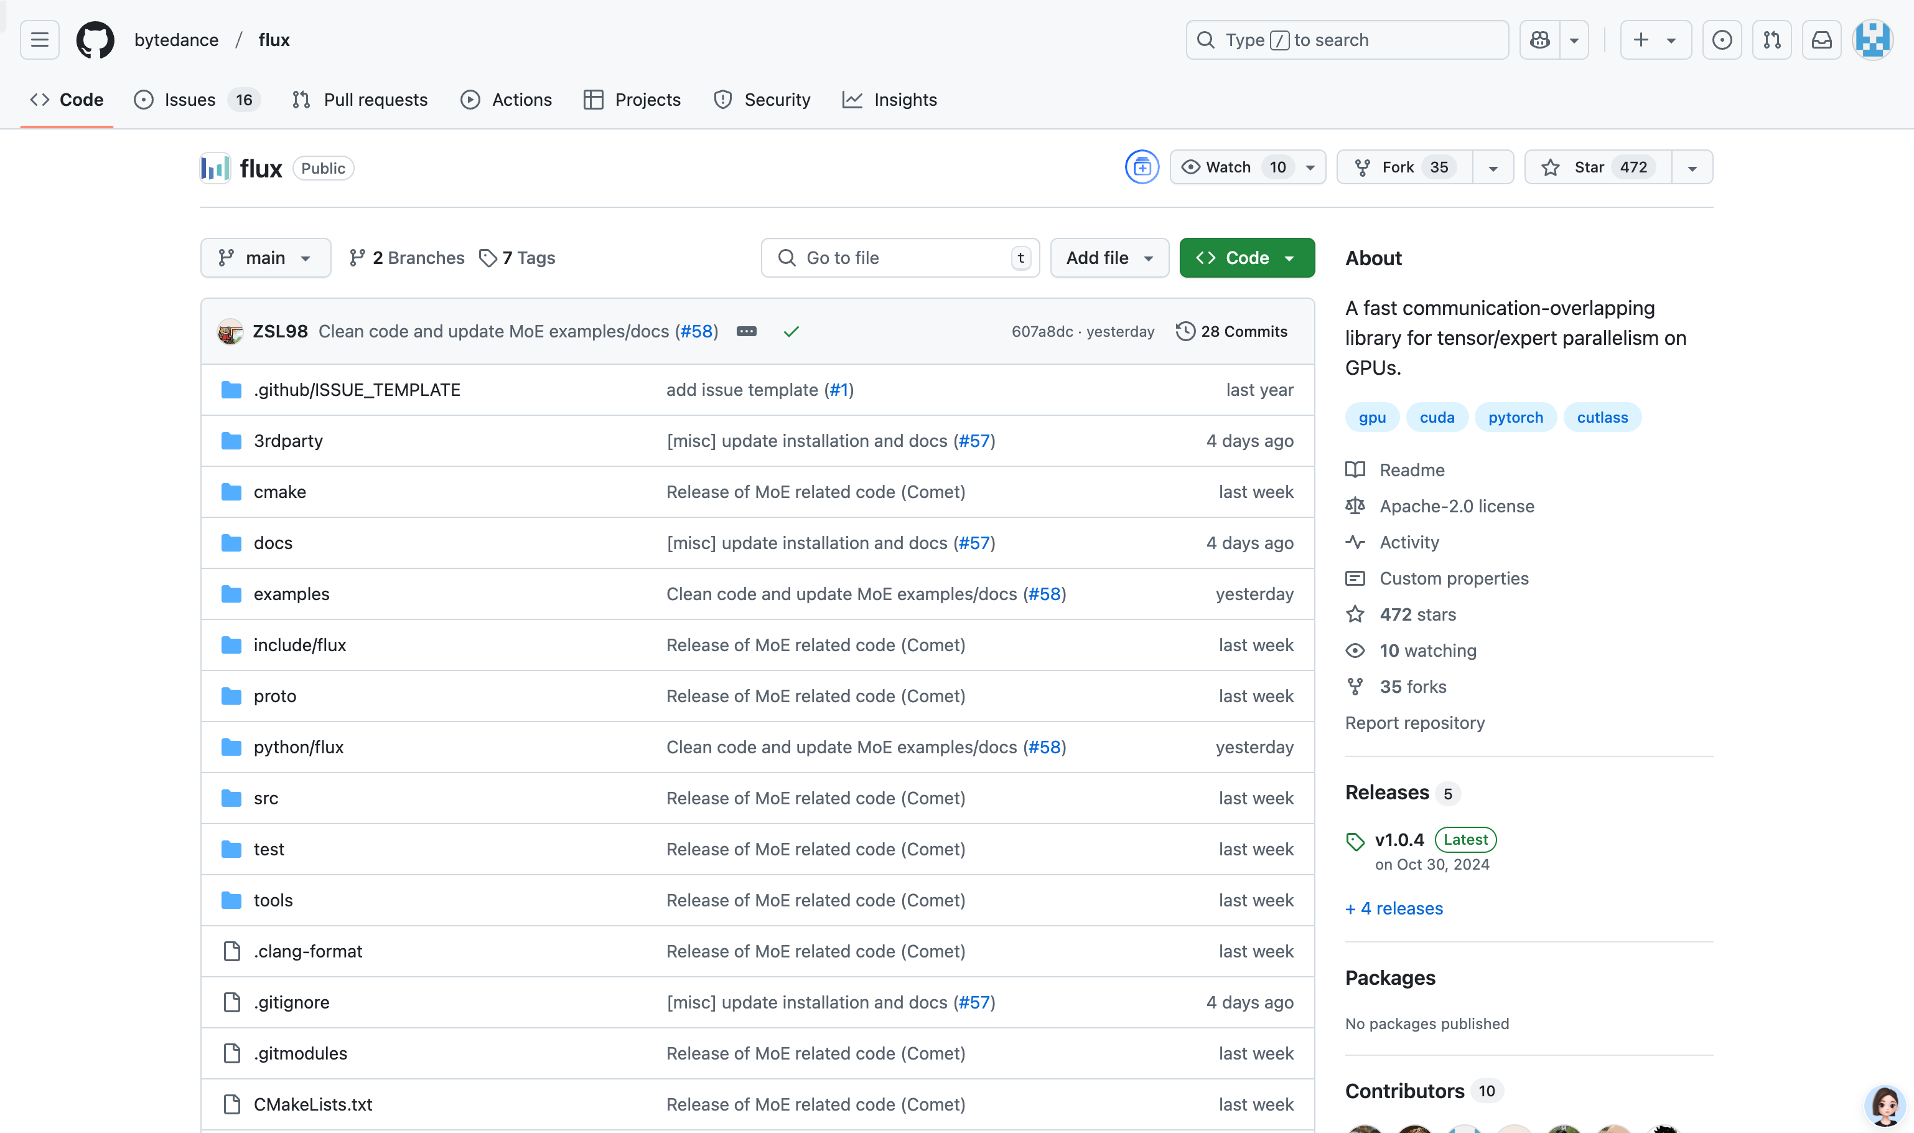The width and height of the screenshot is (1914, 1133).
Task: View the 2 Branches link
Action: point(407,258)
